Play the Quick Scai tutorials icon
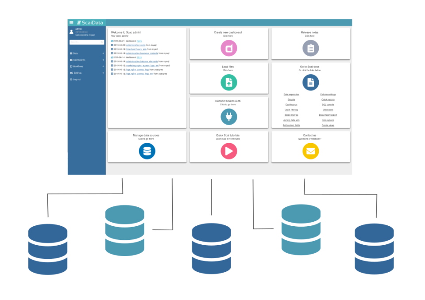Viewport: 425px width, 300px height. (229, 151)
